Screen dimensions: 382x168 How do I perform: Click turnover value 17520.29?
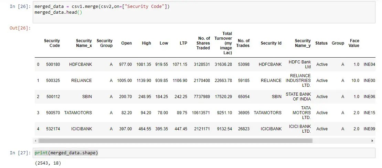223,96
